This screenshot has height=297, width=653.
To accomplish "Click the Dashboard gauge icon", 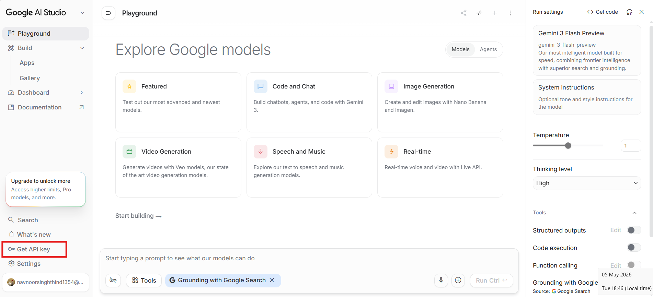I will click(11, 93).
